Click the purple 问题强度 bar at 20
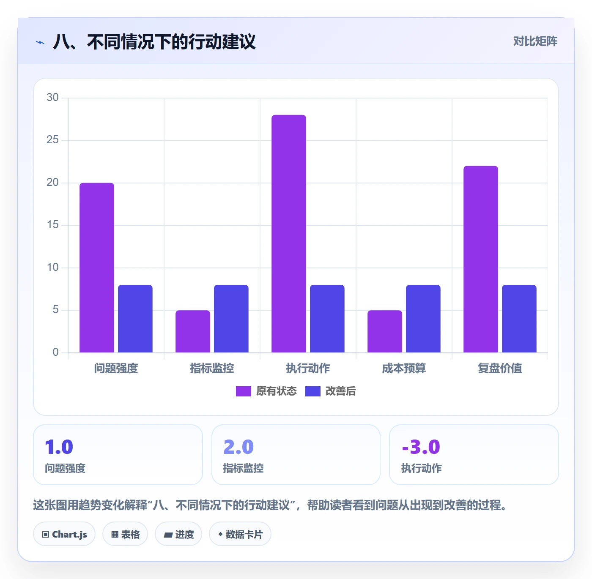 pos(97,268)
